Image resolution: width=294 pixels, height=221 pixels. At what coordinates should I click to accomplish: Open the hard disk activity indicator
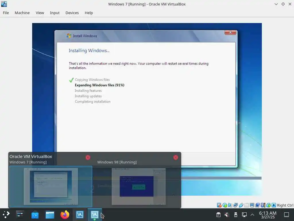[x=219, y=205]
